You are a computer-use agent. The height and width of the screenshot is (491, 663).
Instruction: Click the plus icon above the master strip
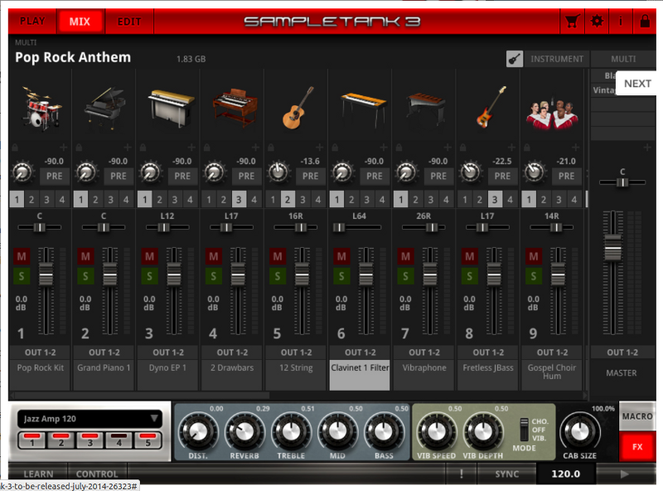pyautogui.click(x=647, y=147)
